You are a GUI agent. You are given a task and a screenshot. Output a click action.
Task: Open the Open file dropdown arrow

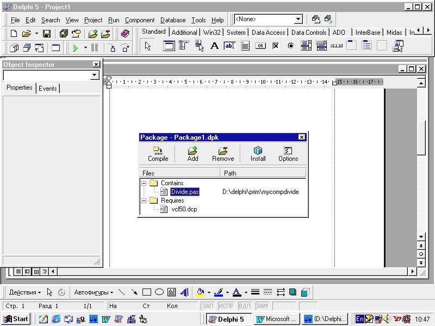point(36,34)
